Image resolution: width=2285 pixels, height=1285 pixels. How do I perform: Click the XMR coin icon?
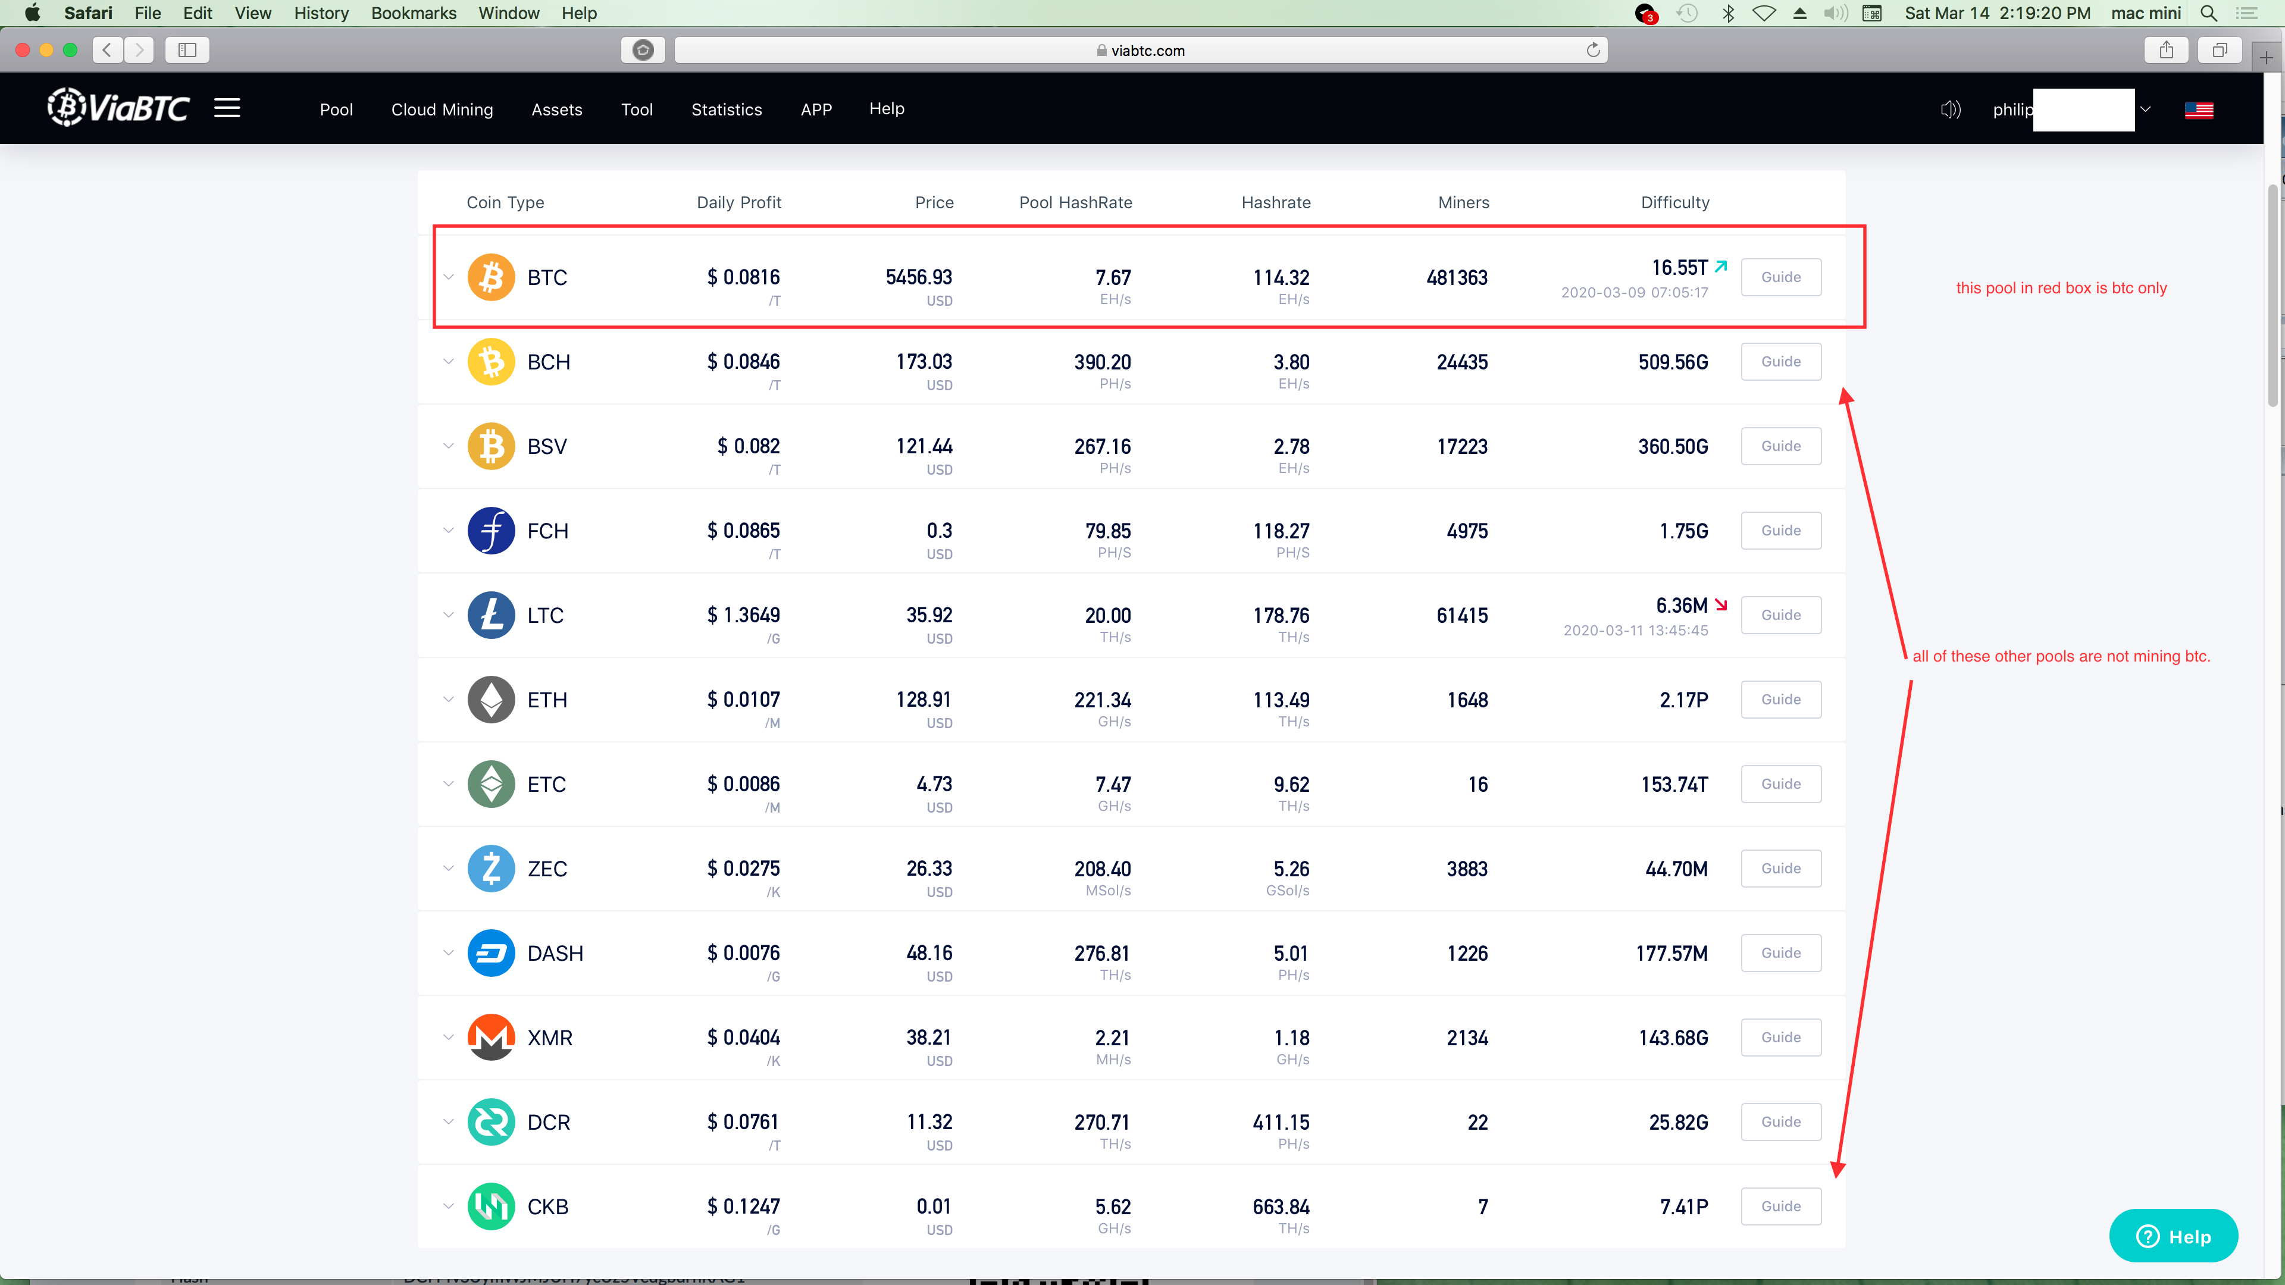pyautogui.click(x=490, y=1038)
